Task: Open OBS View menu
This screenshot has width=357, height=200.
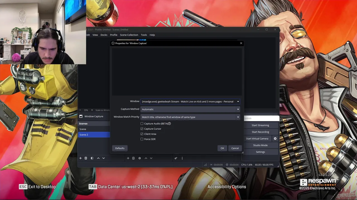Action: [x=95, y=35]
